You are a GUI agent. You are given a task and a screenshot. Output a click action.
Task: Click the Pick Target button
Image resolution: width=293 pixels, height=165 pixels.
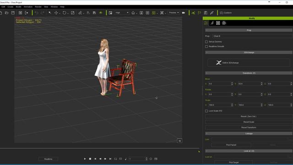point(233,162)
